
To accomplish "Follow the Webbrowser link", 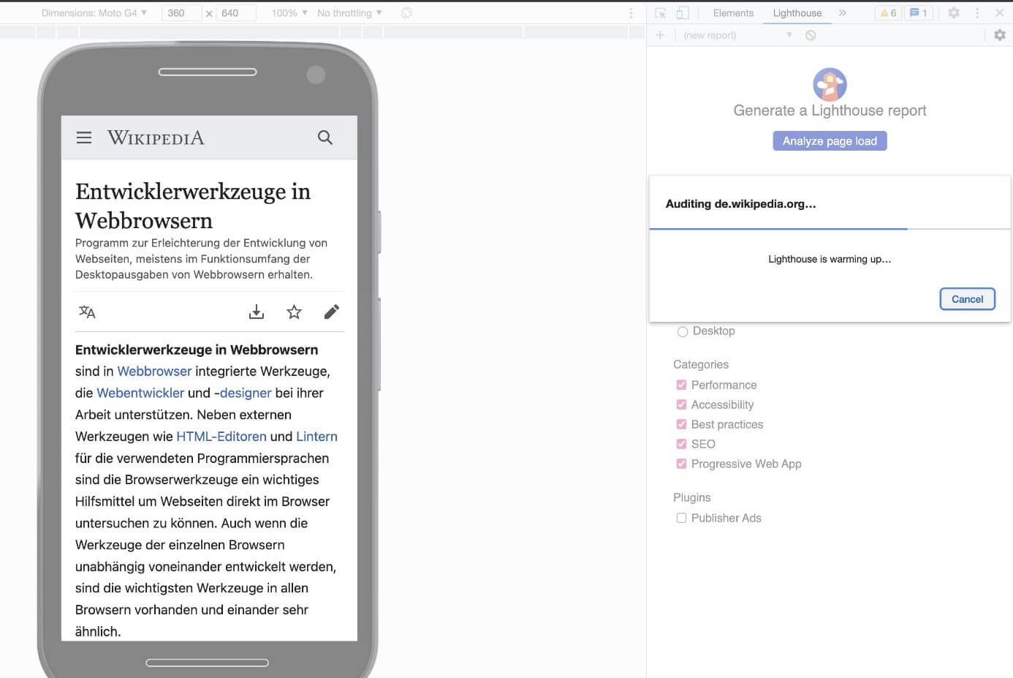I will (154, 372).
